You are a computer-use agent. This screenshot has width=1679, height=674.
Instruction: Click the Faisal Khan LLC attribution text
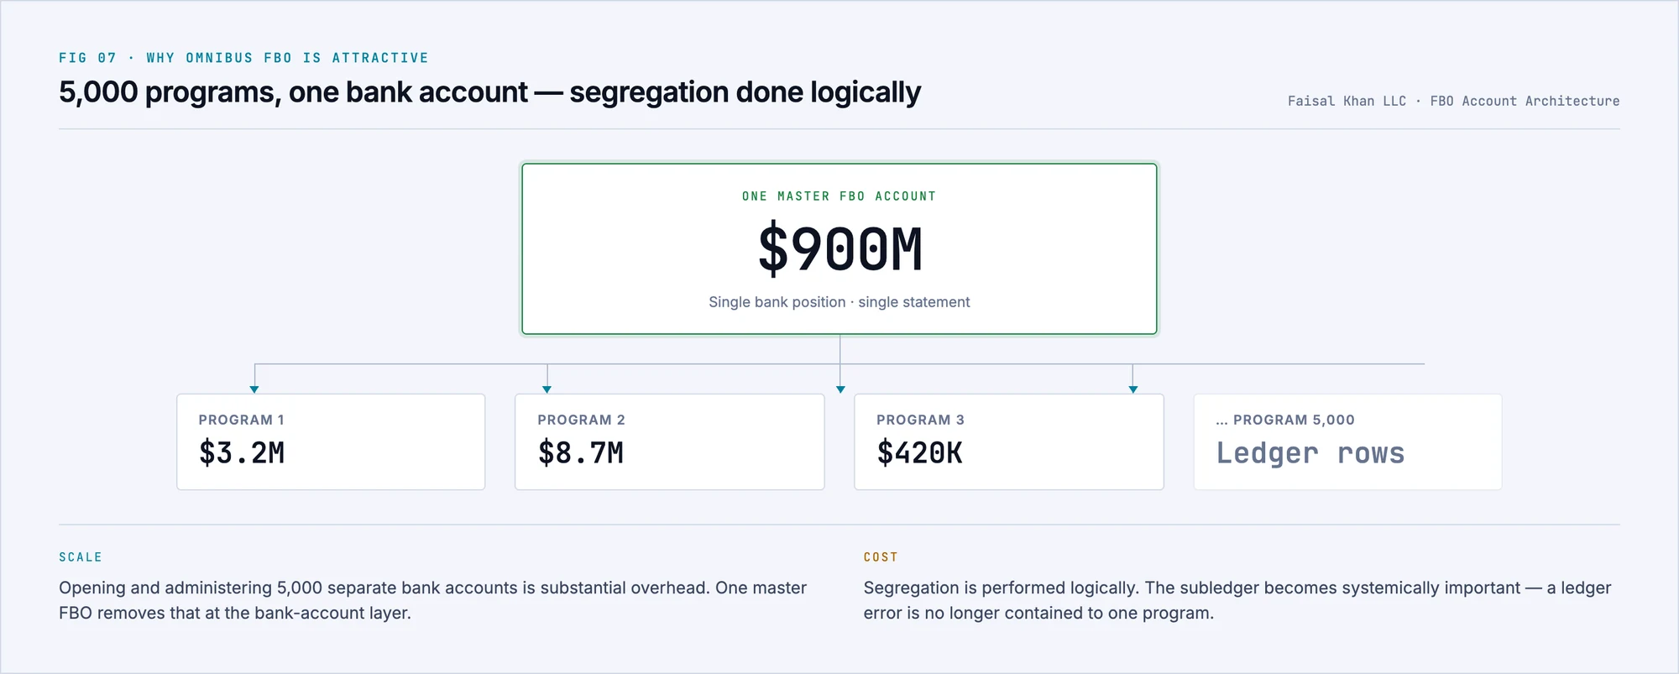click(1347, 101)
